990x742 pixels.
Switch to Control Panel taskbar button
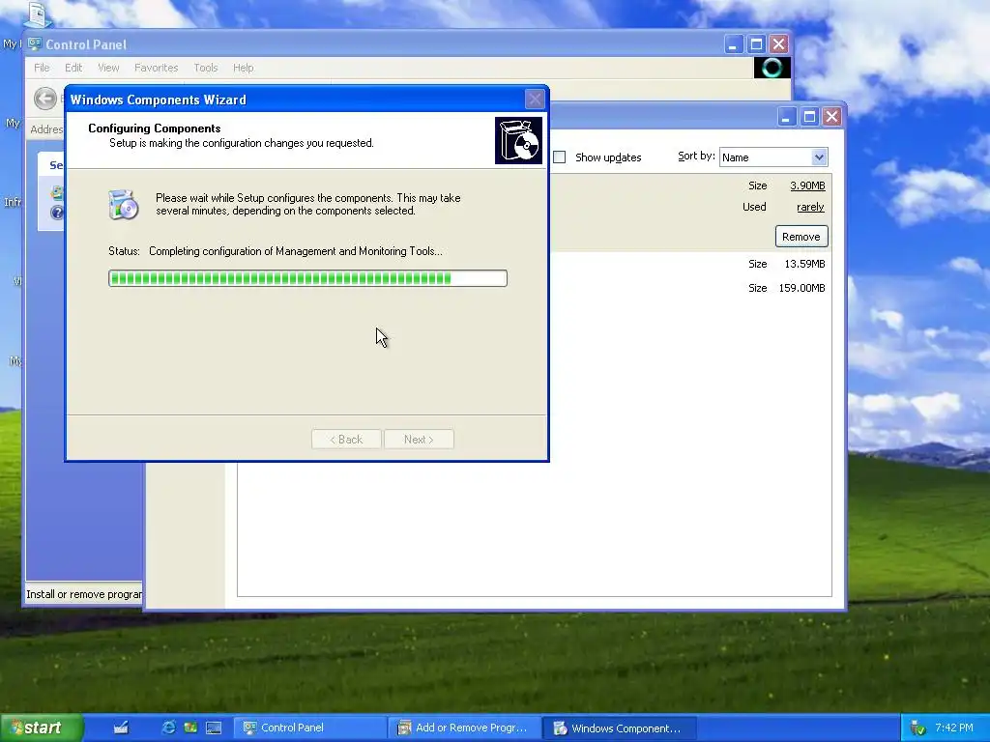[309, 728]
